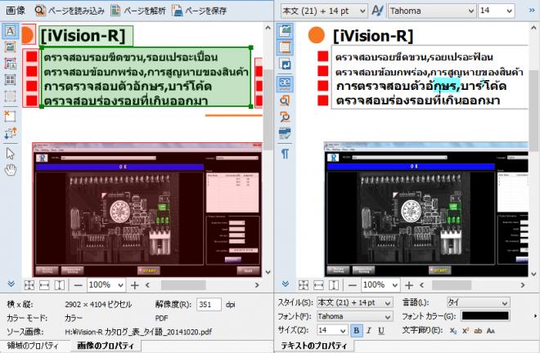Toggle the headers and footers display icon

286,47
